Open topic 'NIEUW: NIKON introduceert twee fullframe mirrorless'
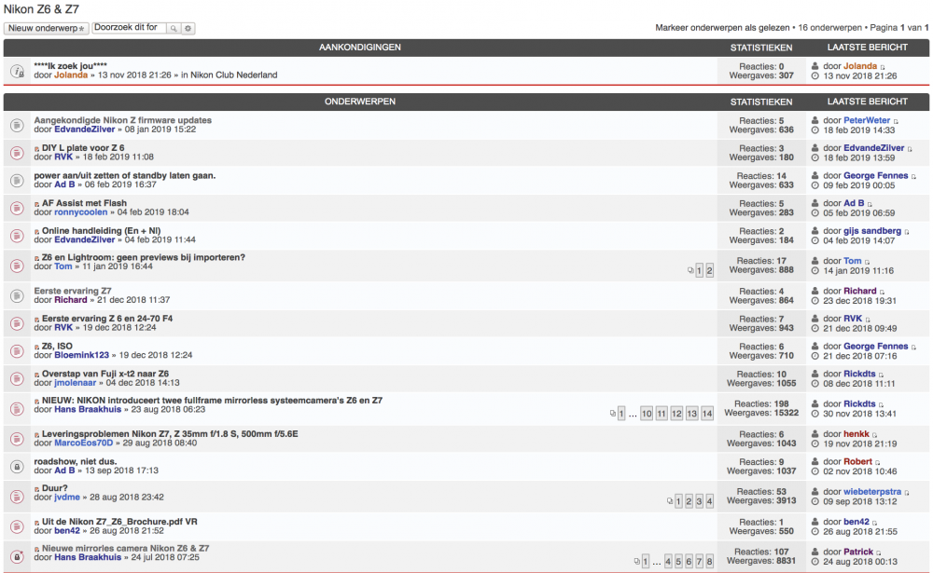 point(212,401)
